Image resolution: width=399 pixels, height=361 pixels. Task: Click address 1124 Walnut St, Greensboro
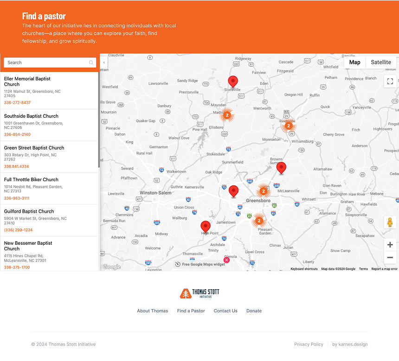32,94
